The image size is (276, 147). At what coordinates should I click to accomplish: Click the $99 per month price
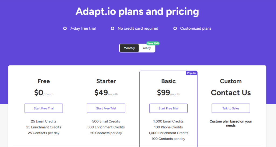point(168,93)
